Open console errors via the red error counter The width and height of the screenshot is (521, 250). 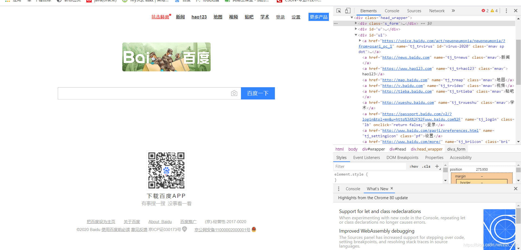click(x=485, y=11)
